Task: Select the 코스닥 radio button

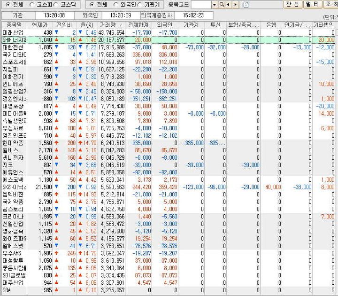Action: [55, 5]
